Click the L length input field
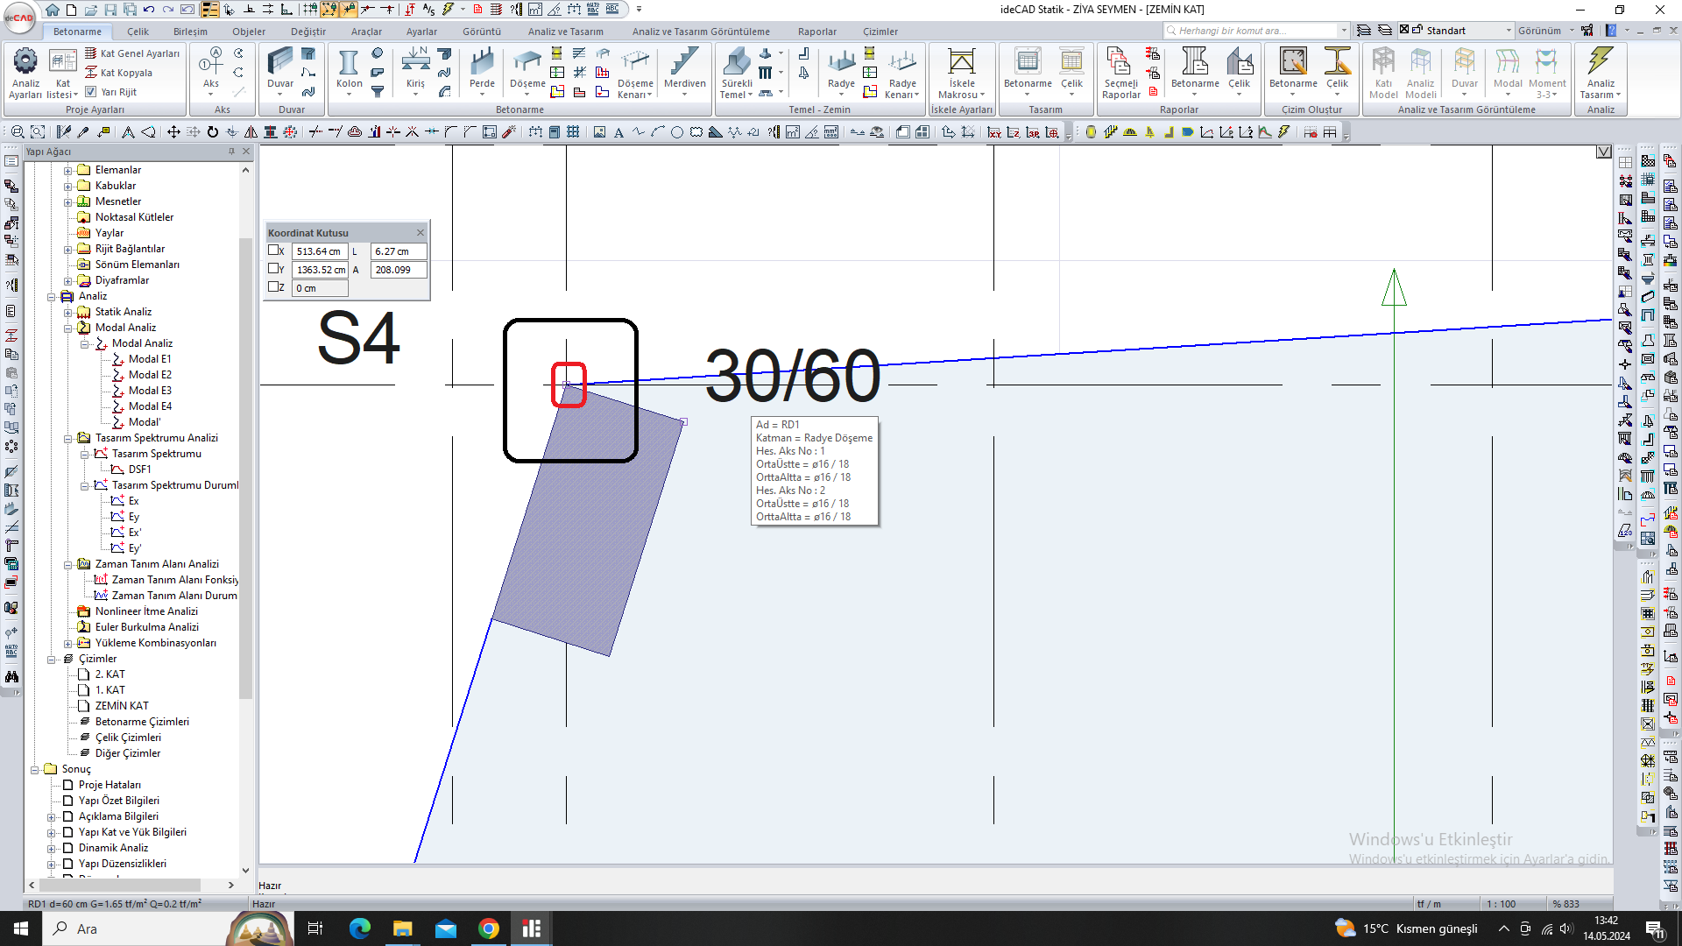 pyautogui.click(x=399, y=251)
